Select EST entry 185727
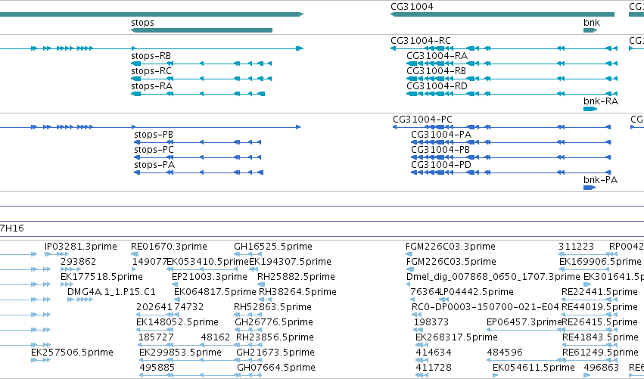 [x=156, y=337]
